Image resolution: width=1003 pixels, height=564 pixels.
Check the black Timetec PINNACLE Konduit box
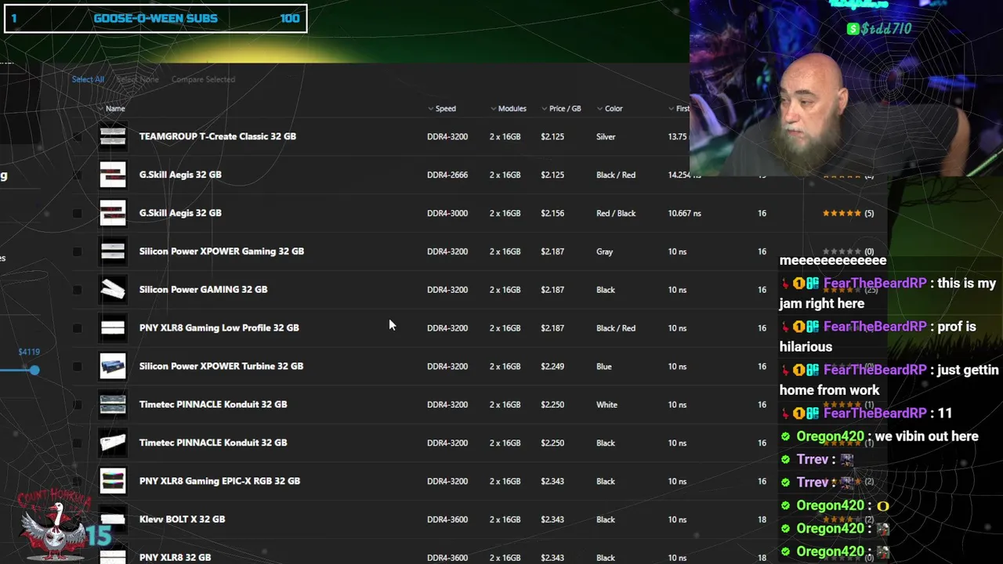tap(77, 443)
